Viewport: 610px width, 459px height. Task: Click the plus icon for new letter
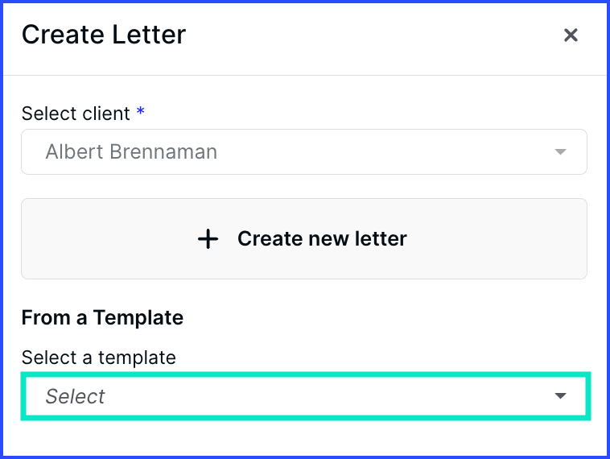[x=208, y=239]
